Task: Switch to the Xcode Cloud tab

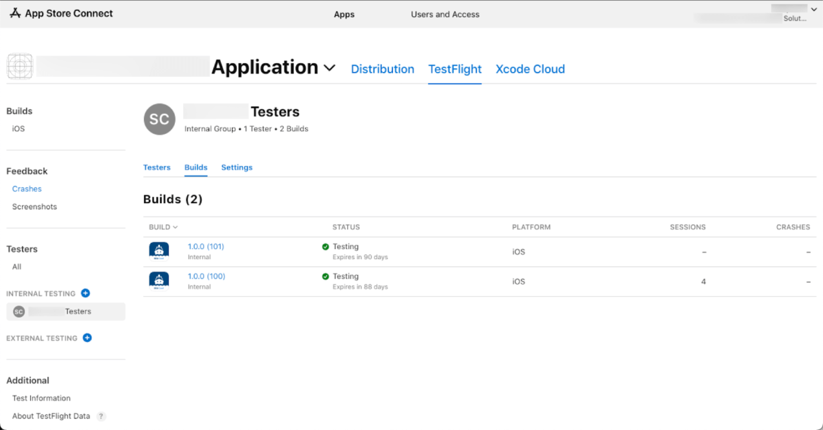Action: [530, 69]
